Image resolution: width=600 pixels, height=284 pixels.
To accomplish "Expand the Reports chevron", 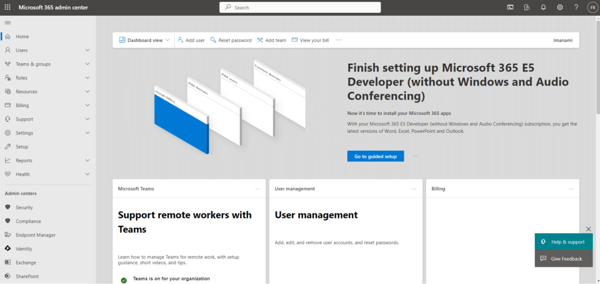I will pyautogui.click(x=87, y=160).
